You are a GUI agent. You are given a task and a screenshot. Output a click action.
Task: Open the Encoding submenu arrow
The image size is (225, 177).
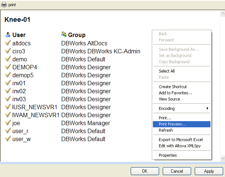(x=207, y=108)
